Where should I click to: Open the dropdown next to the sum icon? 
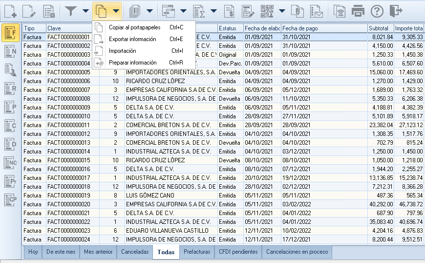click(x=213, y=11)
